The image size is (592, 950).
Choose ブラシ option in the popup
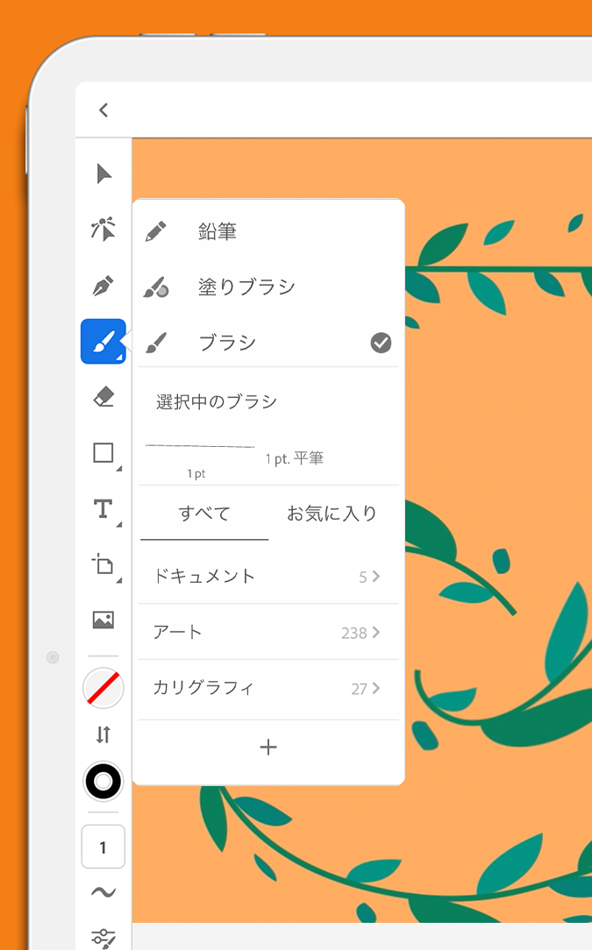pyautogui.click(x=268, y=343)
